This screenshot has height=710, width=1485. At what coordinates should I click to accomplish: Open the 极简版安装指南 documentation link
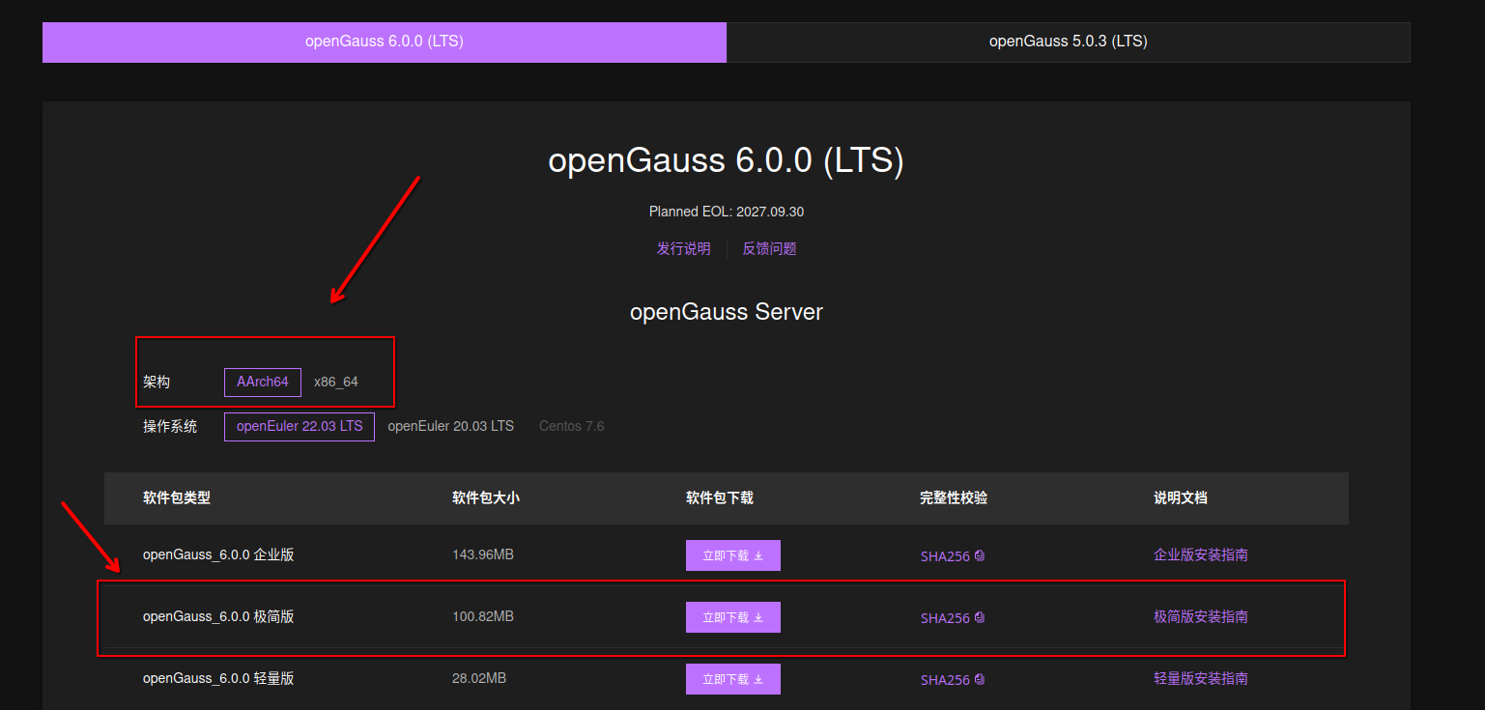coord(1201,617)
